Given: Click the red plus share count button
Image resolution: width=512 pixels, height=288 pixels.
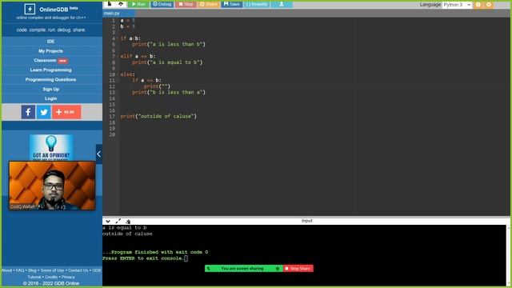Looking at the screenshot, I should click(x=66, y=112).
